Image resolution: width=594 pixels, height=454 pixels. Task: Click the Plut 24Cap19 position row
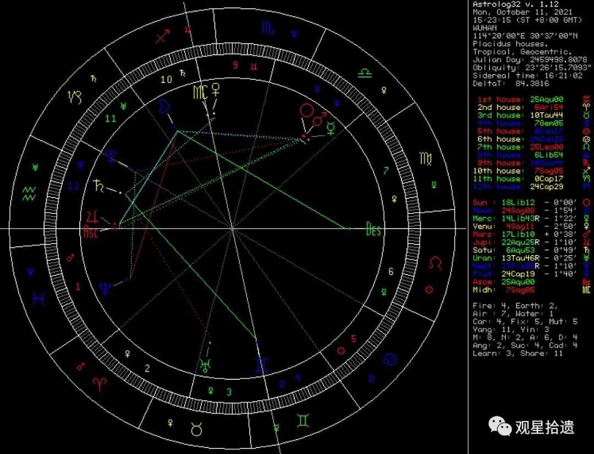532,274
